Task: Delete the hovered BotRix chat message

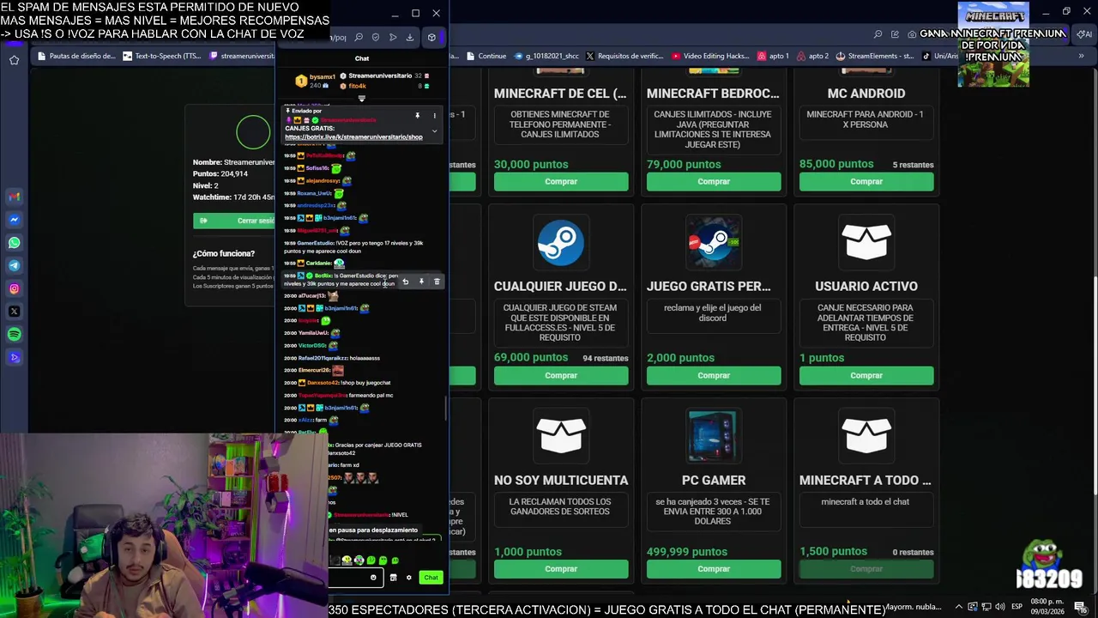Action: pos(437,282)
